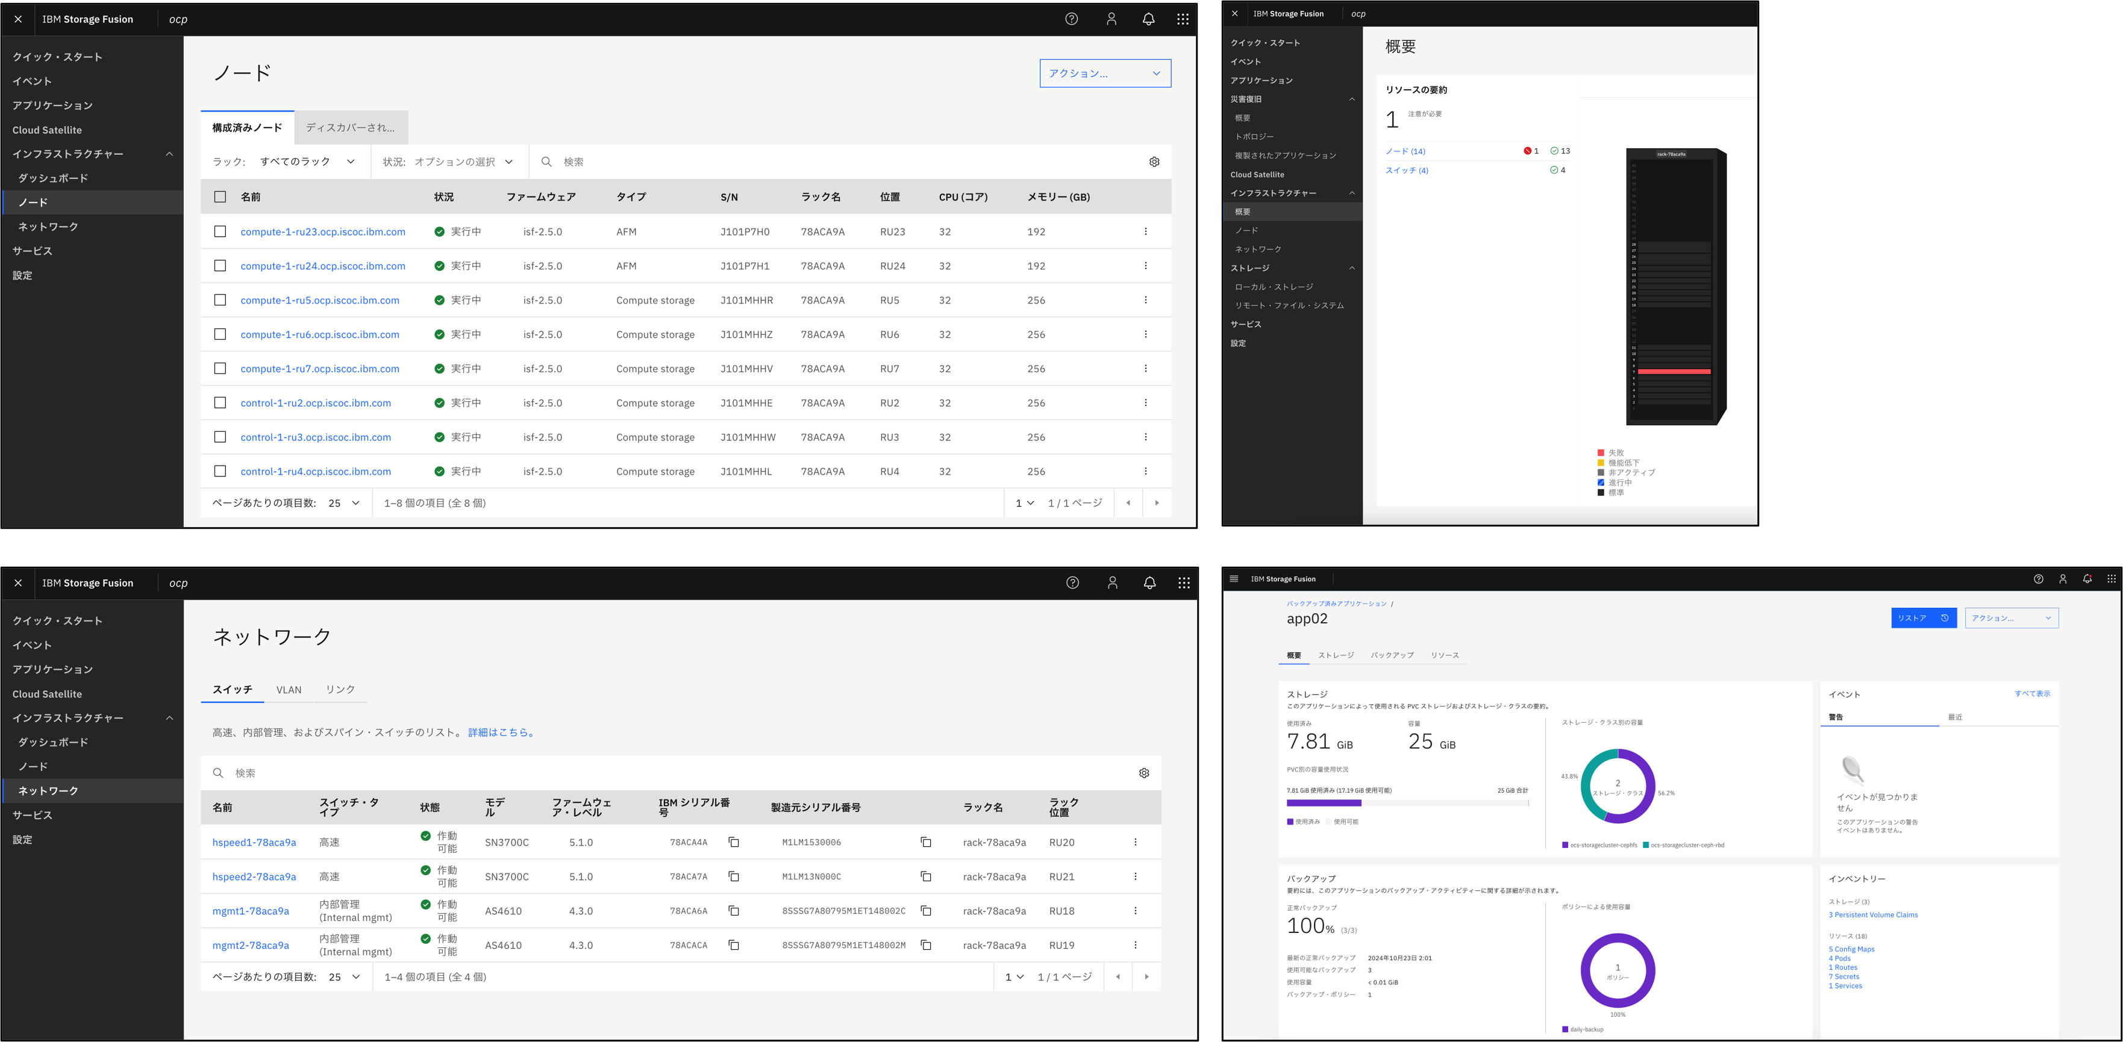Click PVC capacity usage bar in app02
The height and width of the screenshot is (1042, 2123).
pos(1407,802)
